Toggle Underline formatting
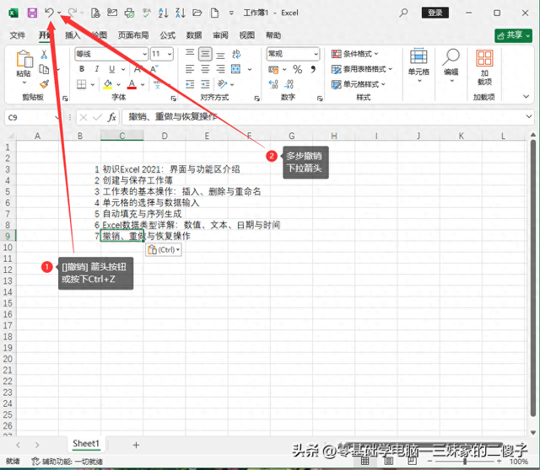 pyautogui.click(x=112, y=69)
